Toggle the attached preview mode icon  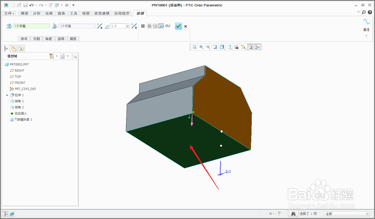[x=161, y=26]
